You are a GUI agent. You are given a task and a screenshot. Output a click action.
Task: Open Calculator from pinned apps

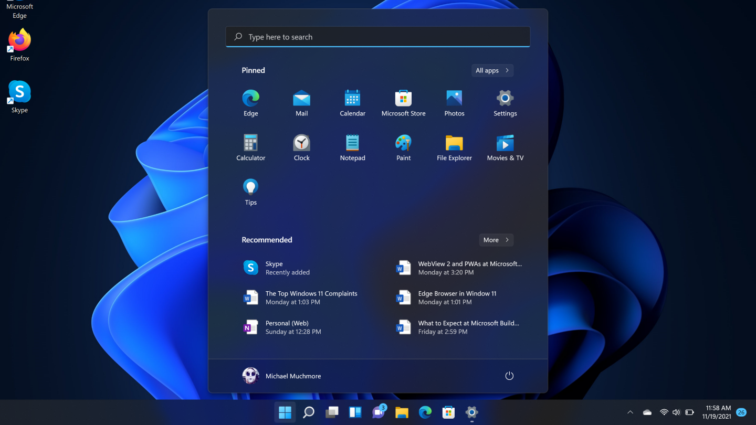[250, 147]
